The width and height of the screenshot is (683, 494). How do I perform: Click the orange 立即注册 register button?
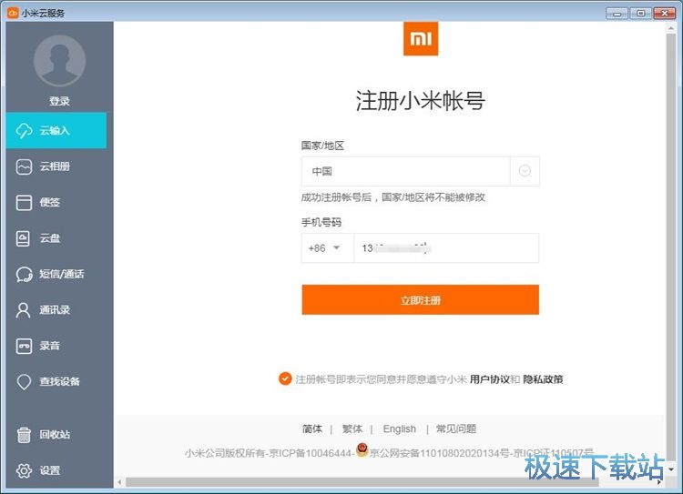[x=421, y=300]
